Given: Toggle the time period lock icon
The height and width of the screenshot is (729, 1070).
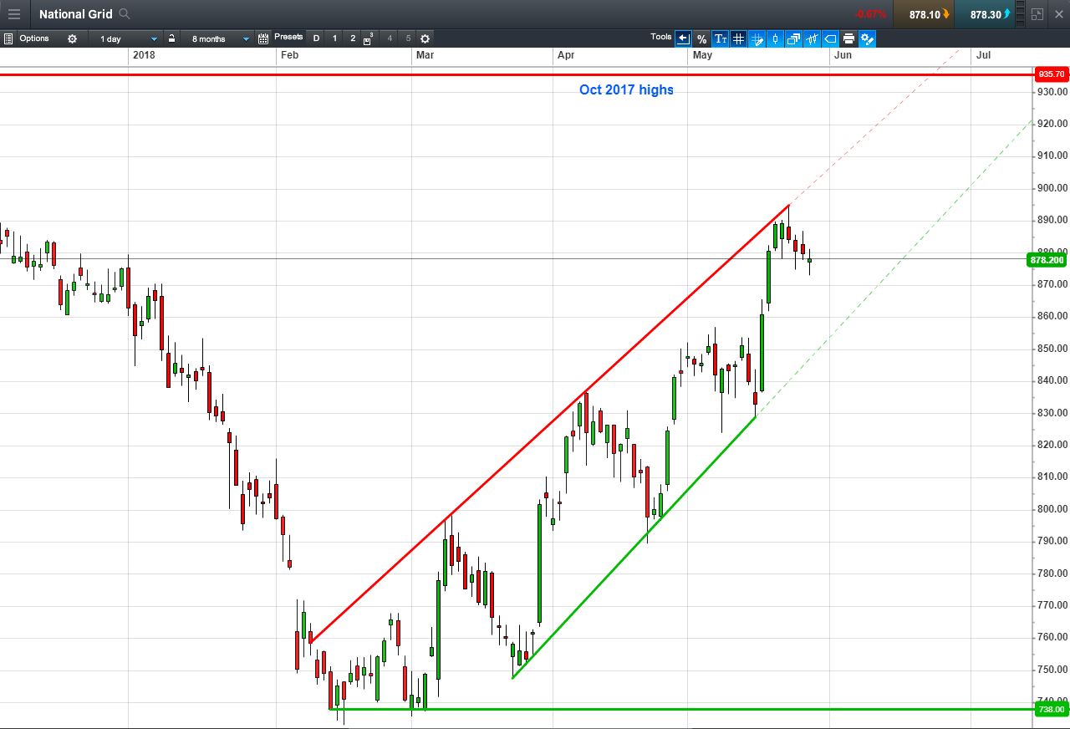Looking at the screenshot, I should coord(171,38).
